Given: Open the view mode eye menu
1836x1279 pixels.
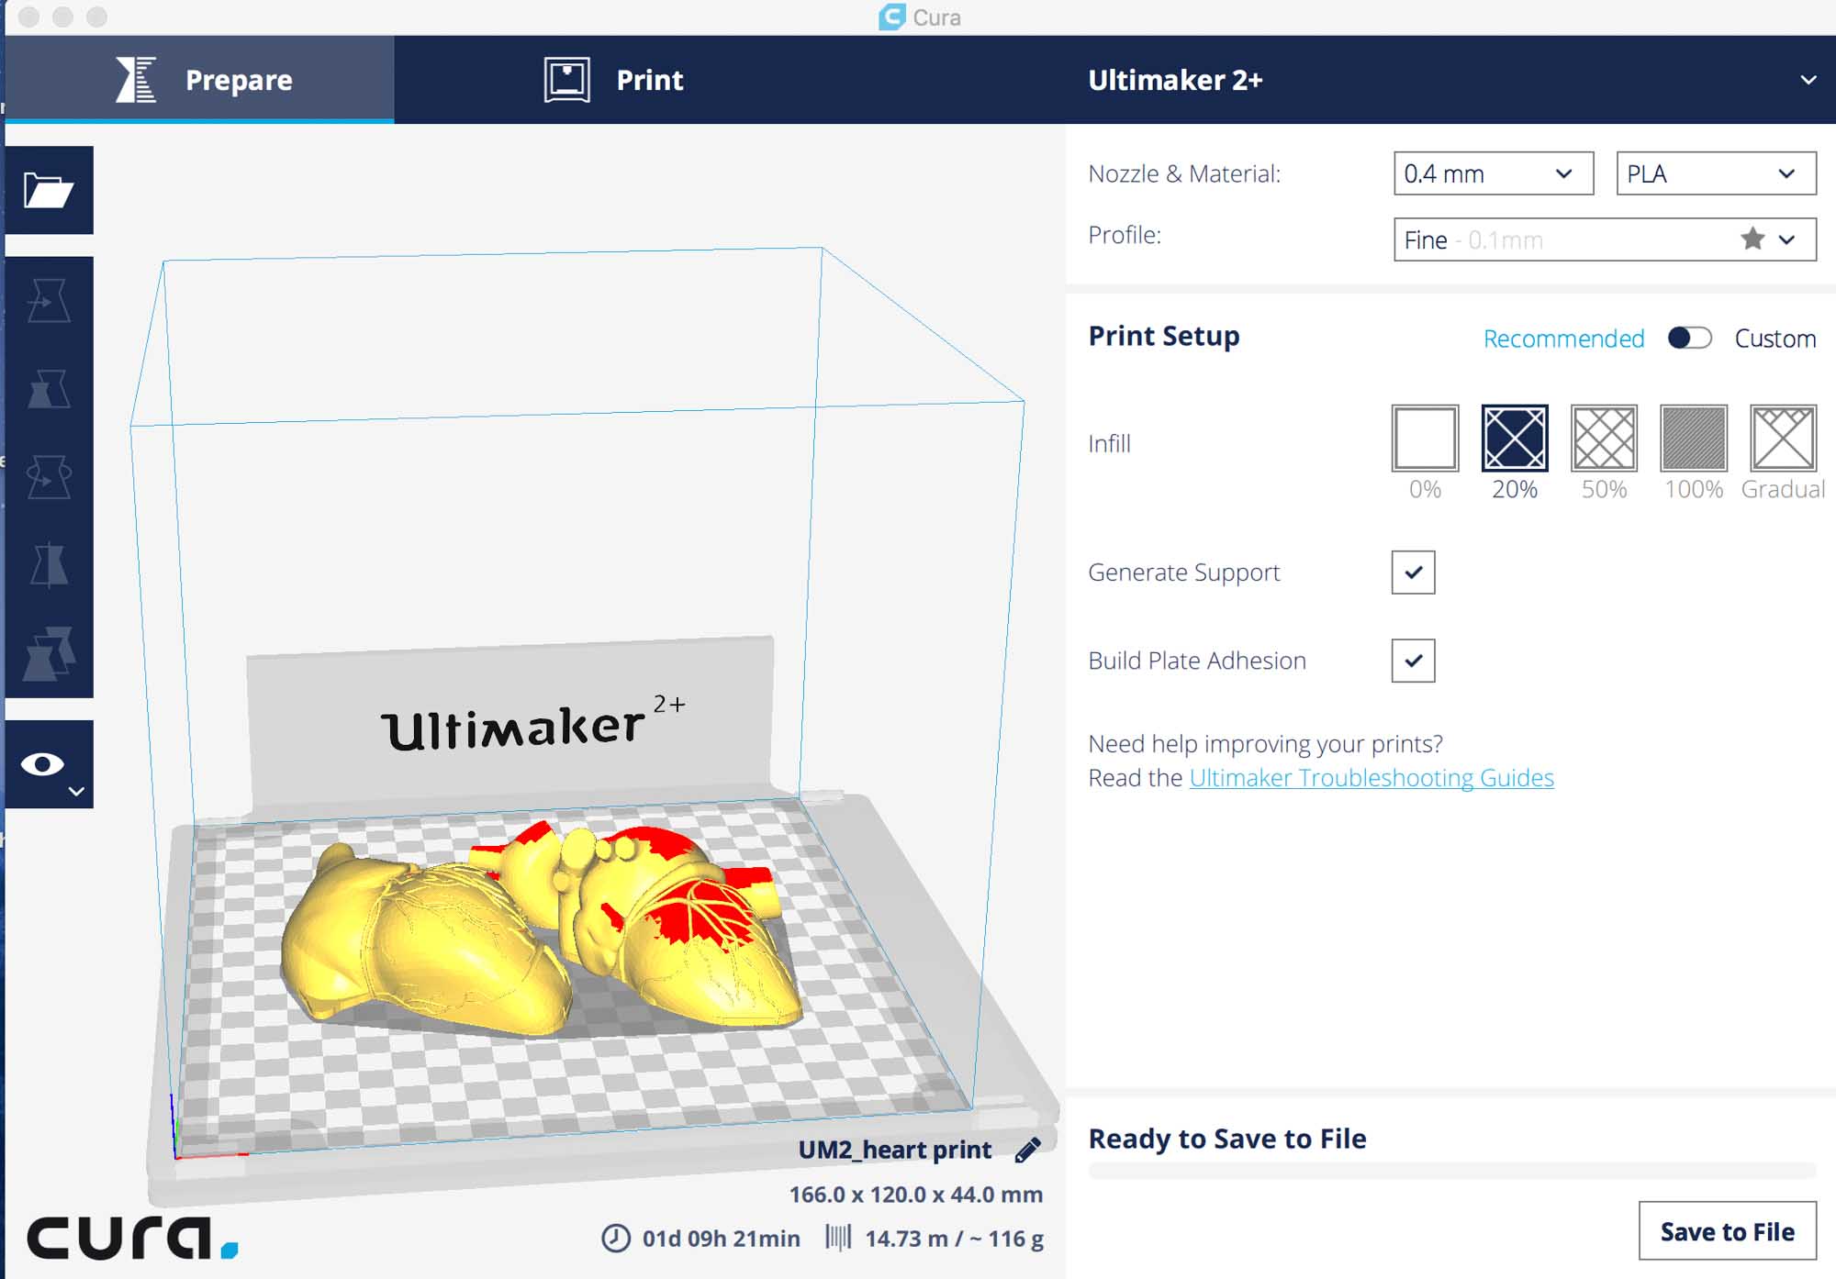Looking at the screenshot, I should (x=49, y=764).
